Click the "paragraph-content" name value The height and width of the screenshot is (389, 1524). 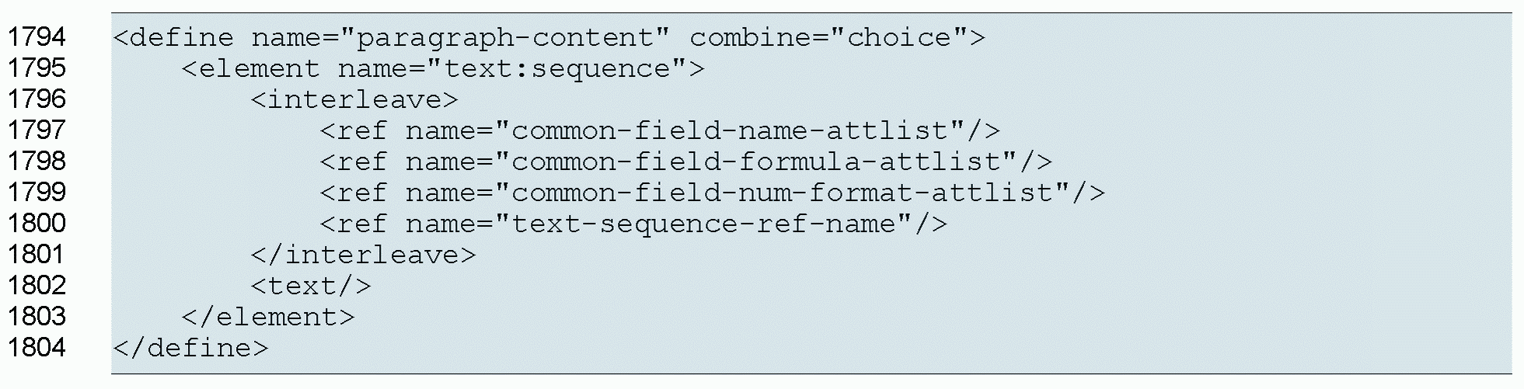coord(505,37)
